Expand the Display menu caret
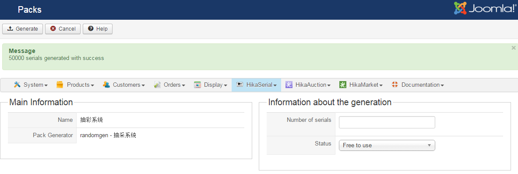Screen dimensions: 518x174 click(x=226, y=85)
